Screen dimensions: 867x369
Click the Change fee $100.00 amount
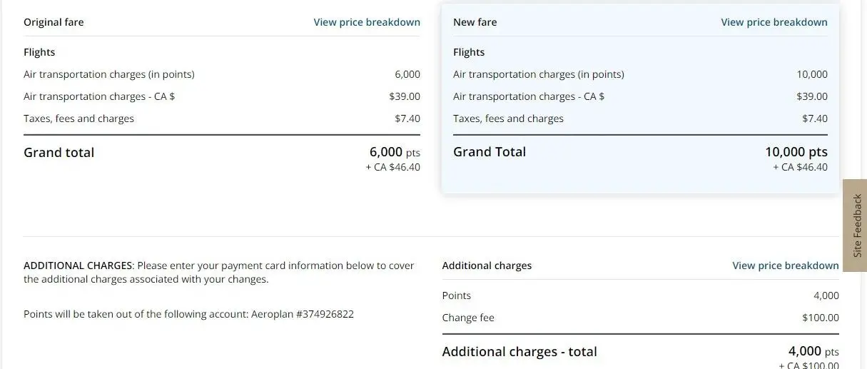click(821, 318)
